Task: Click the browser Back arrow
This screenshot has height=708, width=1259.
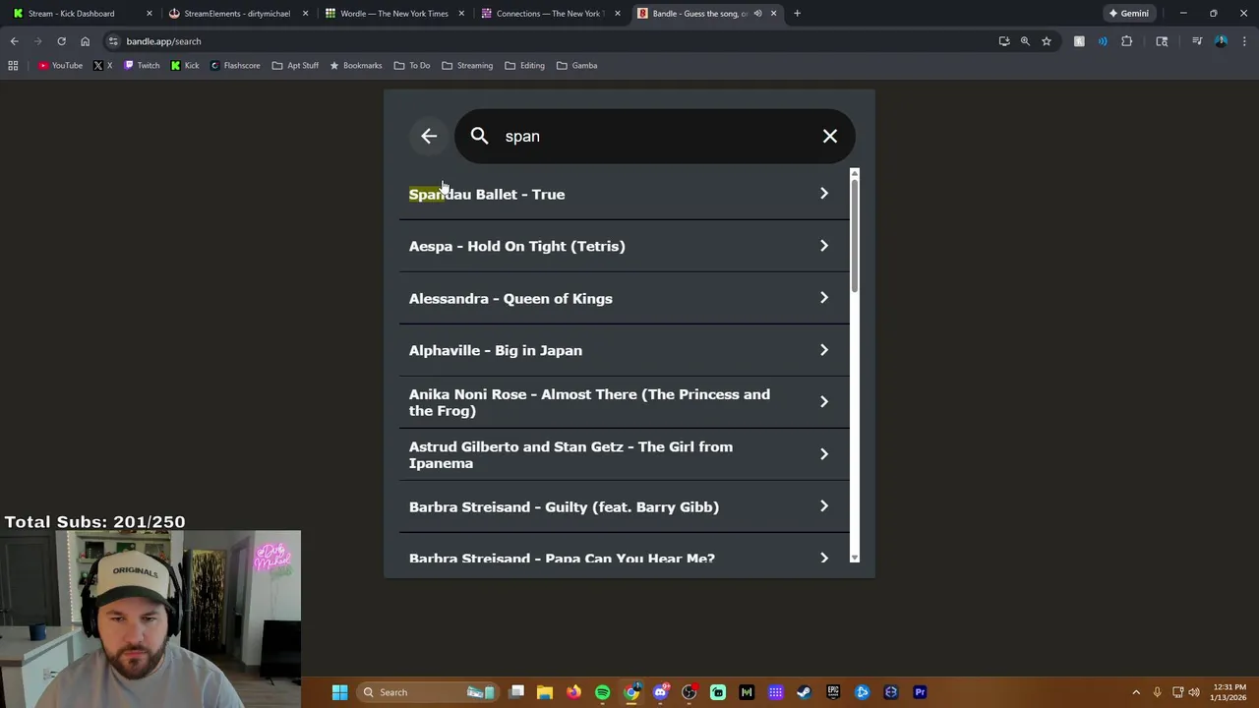Action: coord(14,41)
